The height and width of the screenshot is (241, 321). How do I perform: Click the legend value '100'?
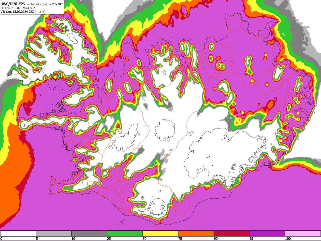coord(288,238)
